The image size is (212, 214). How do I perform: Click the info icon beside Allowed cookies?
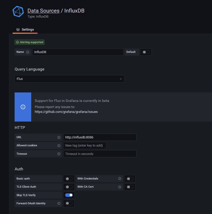(x=59, y=146)
